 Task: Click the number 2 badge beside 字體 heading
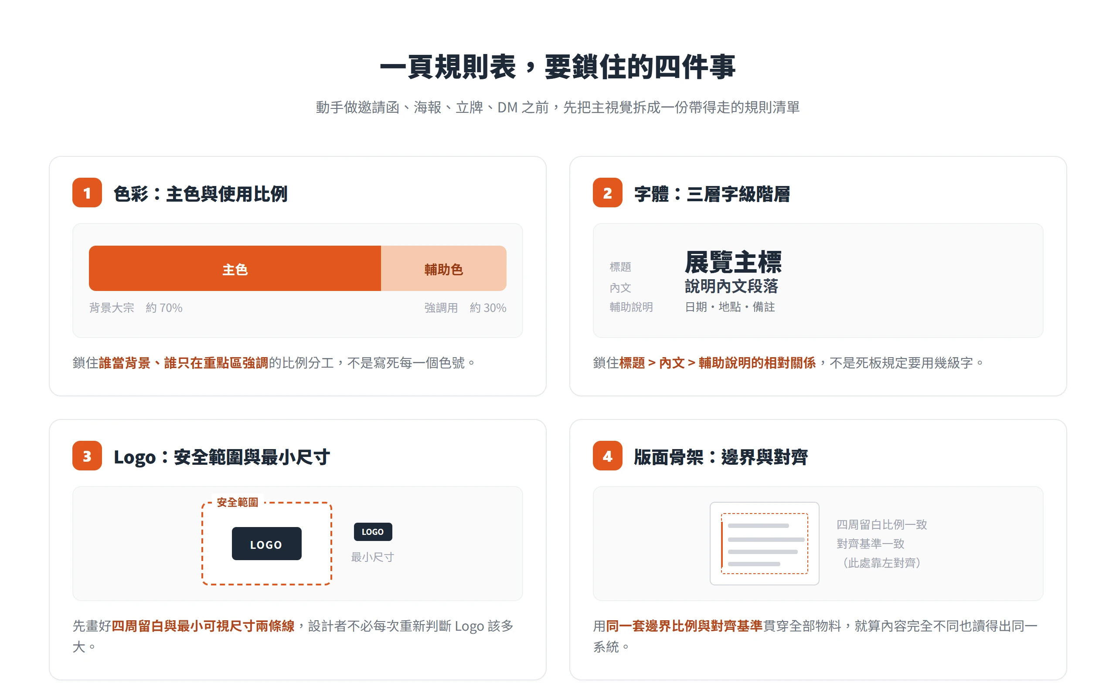click(608, 193)
